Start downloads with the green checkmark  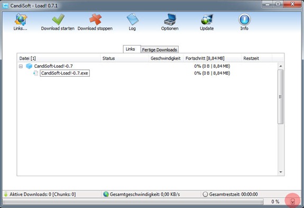pyautogui.click(x=58, y=20)
